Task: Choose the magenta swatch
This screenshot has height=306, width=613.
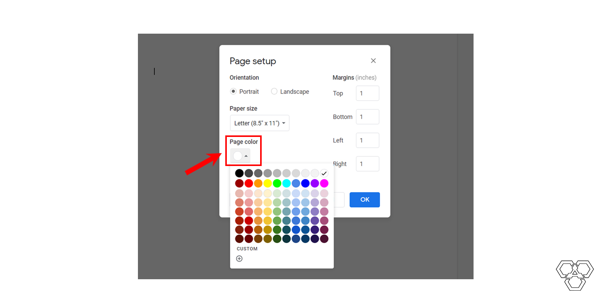Action: pyautogui.click(x=324, y=183)
